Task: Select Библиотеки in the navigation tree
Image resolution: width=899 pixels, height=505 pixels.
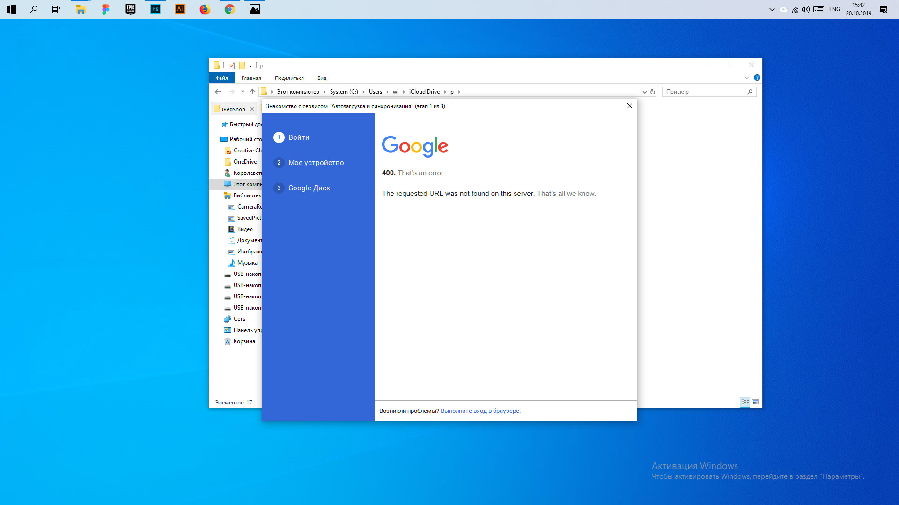Action: pos(243,195)
